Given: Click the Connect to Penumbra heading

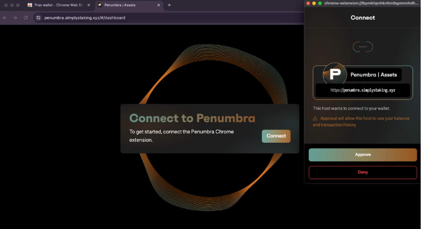Looking at the screenshot, I should (x=192, y=119).
